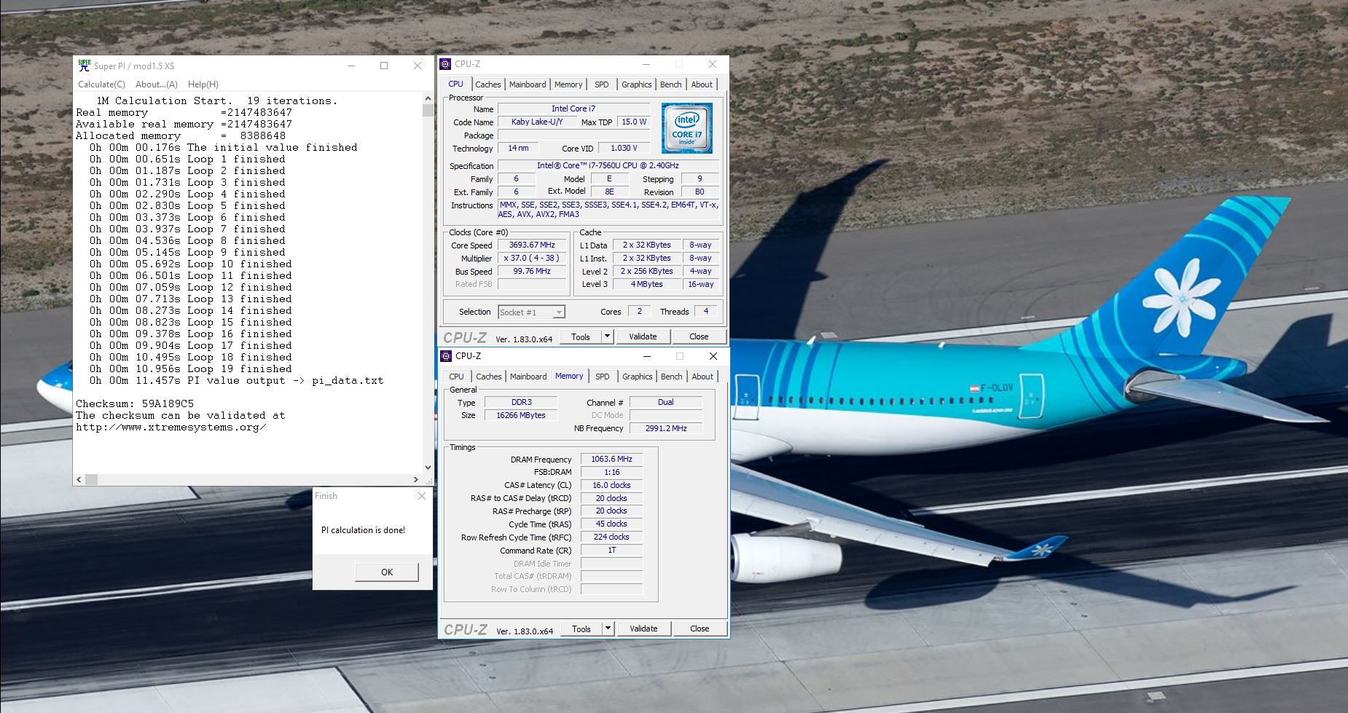Click the Core VID 1.030 V value

tap(624, 148)
